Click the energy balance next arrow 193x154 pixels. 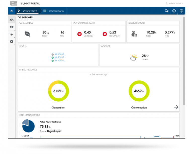pyautogui.click(x=176, y=107)
